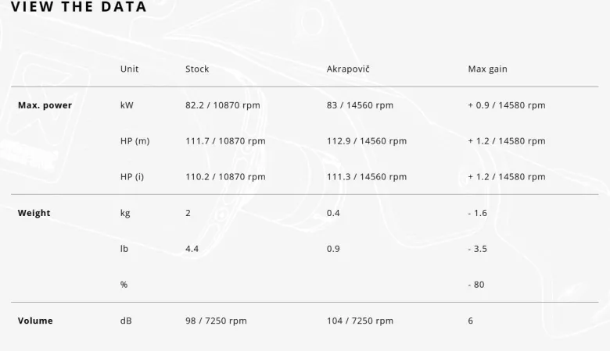The image size is (610, 351).
Task: Click the VIEW THE DATA heading
Action: (x=78, y=6)
